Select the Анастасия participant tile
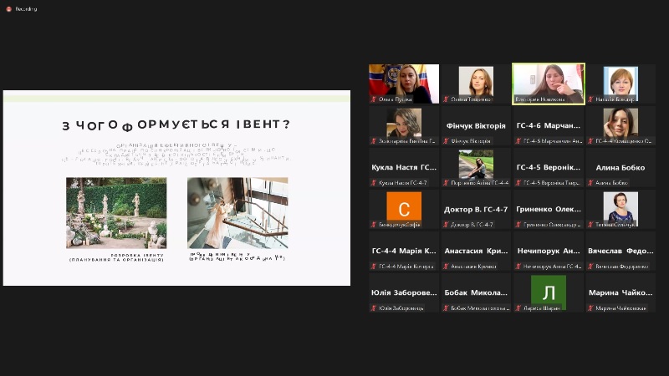 click(x=476, y=251)
